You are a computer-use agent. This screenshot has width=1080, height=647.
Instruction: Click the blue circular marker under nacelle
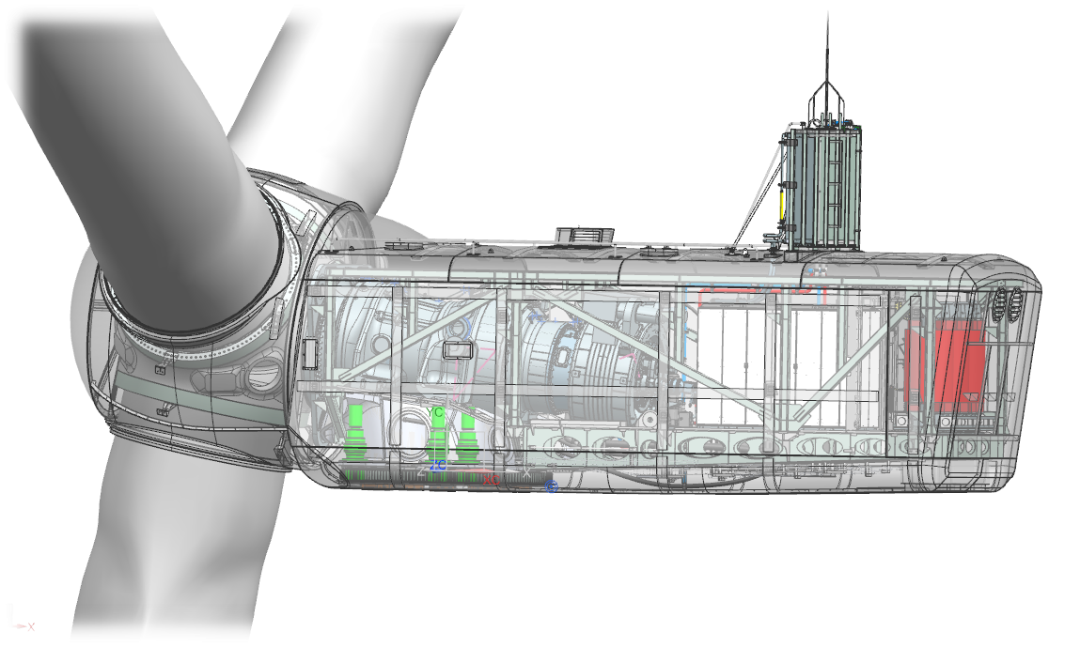pos(552,486)
